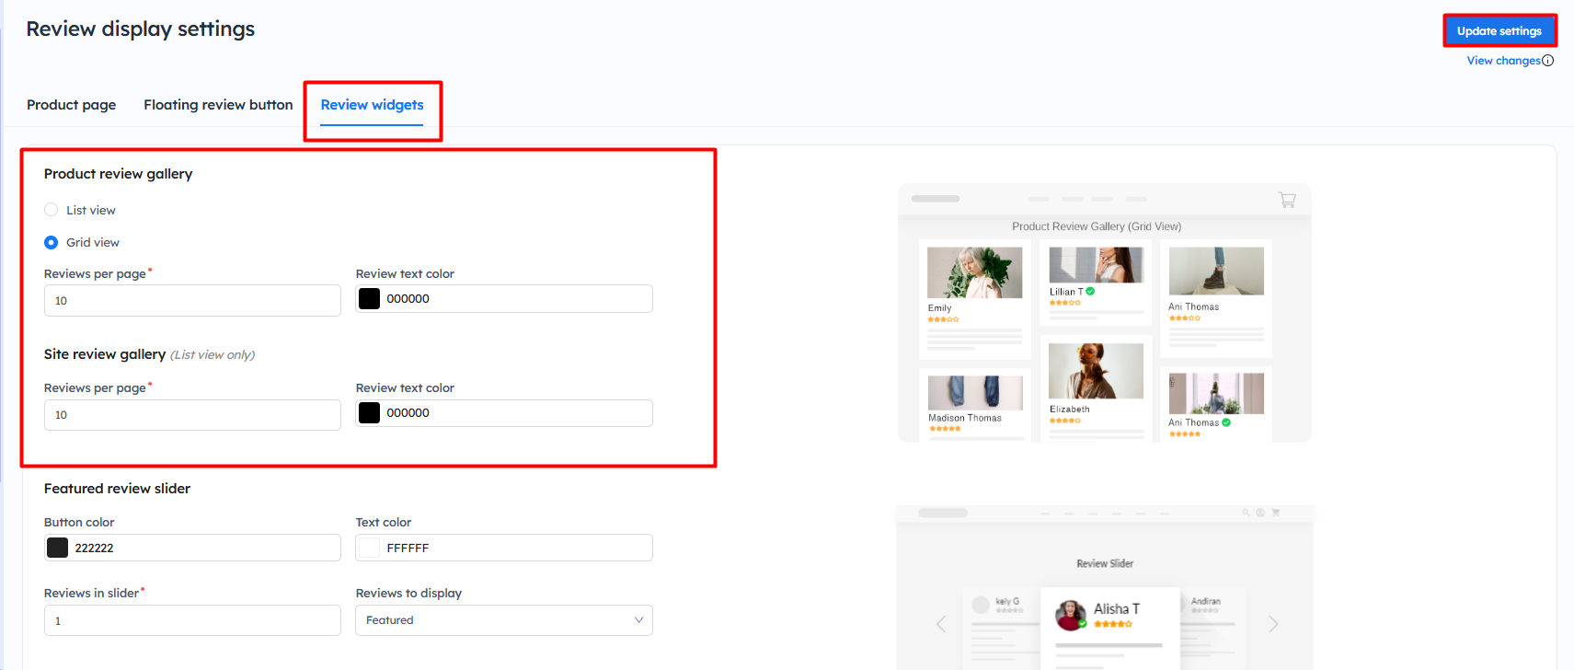Click the right arrow in Review Slider preview
Viewport: 1574px width, 670px height.
pyautogui.click(x=1273, y=624)
